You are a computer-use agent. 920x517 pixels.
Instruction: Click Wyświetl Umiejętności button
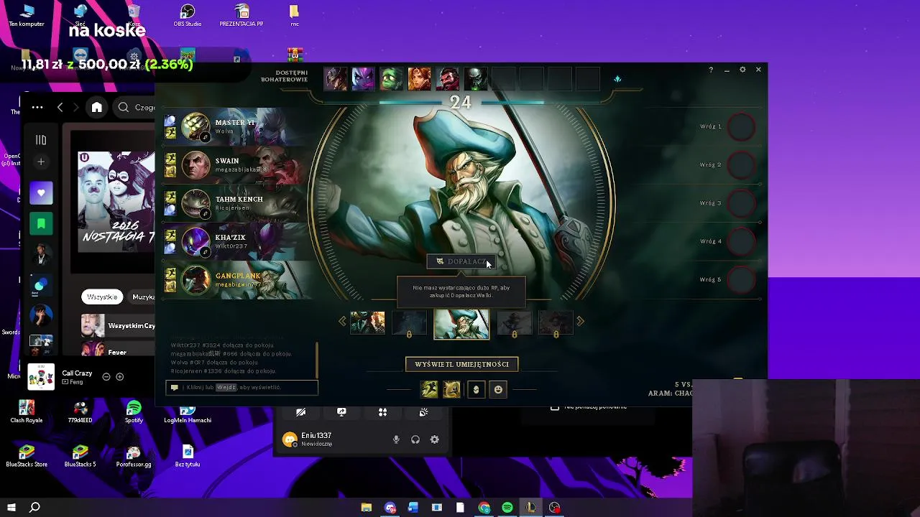[461, 364]
